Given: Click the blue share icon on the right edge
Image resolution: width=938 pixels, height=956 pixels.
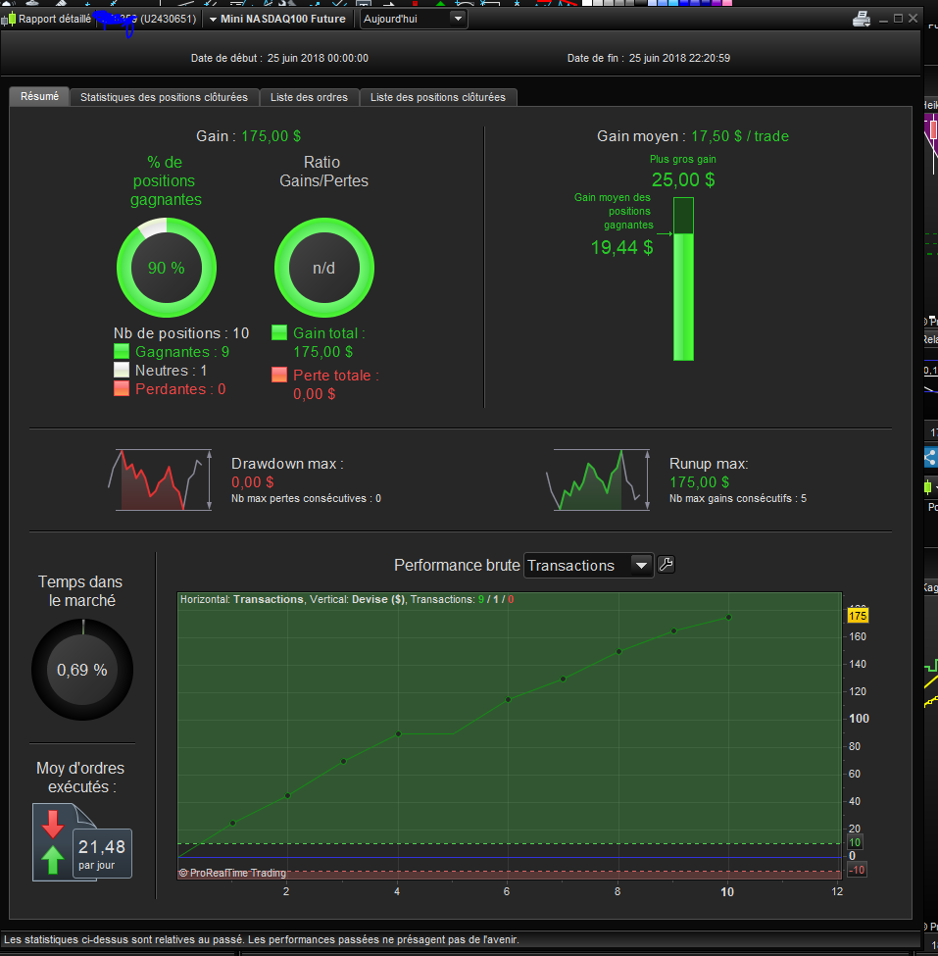Looking at the screenshot, I should coord(931,457).
